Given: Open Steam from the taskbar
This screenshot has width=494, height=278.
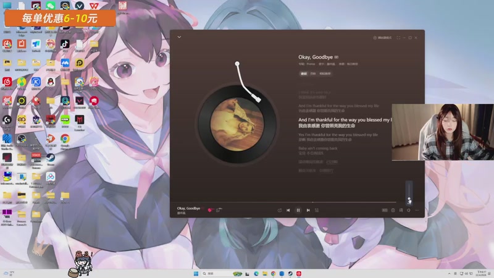Looking at the screenshot, I should [x=290, y=274].
